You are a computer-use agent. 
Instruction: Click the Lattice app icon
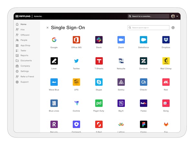pos(121,124)
